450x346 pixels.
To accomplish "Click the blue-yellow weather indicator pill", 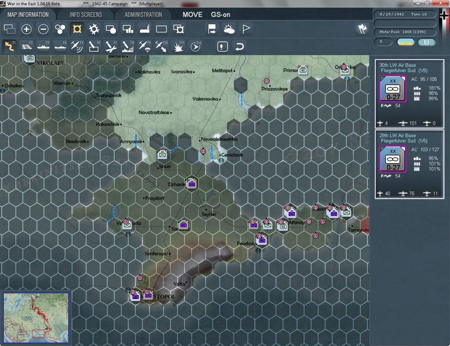I will [406, 42].
